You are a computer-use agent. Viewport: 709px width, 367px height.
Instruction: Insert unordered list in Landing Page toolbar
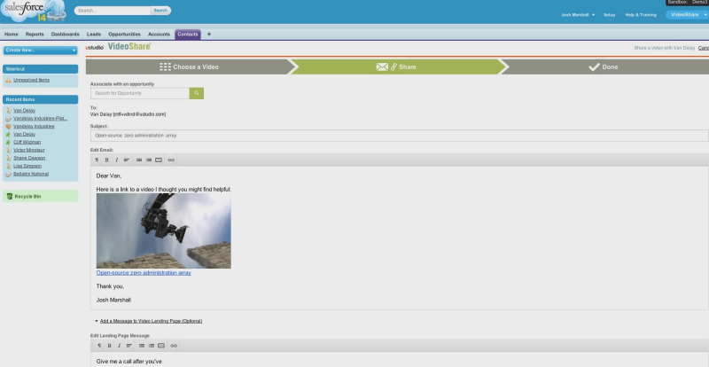pyautogui.click(x=142, y=345)
